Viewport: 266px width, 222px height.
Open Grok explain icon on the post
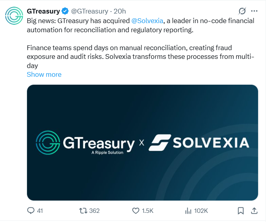point(242,11)
